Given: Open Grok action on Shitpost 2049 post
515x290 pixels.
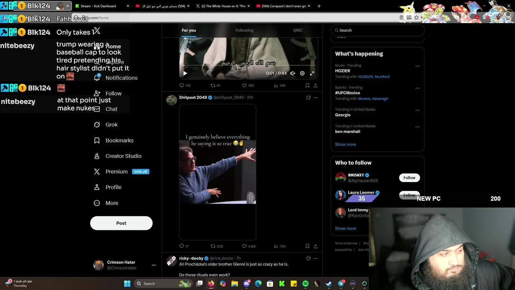Looking at the screenshot, I should point(308,97).
